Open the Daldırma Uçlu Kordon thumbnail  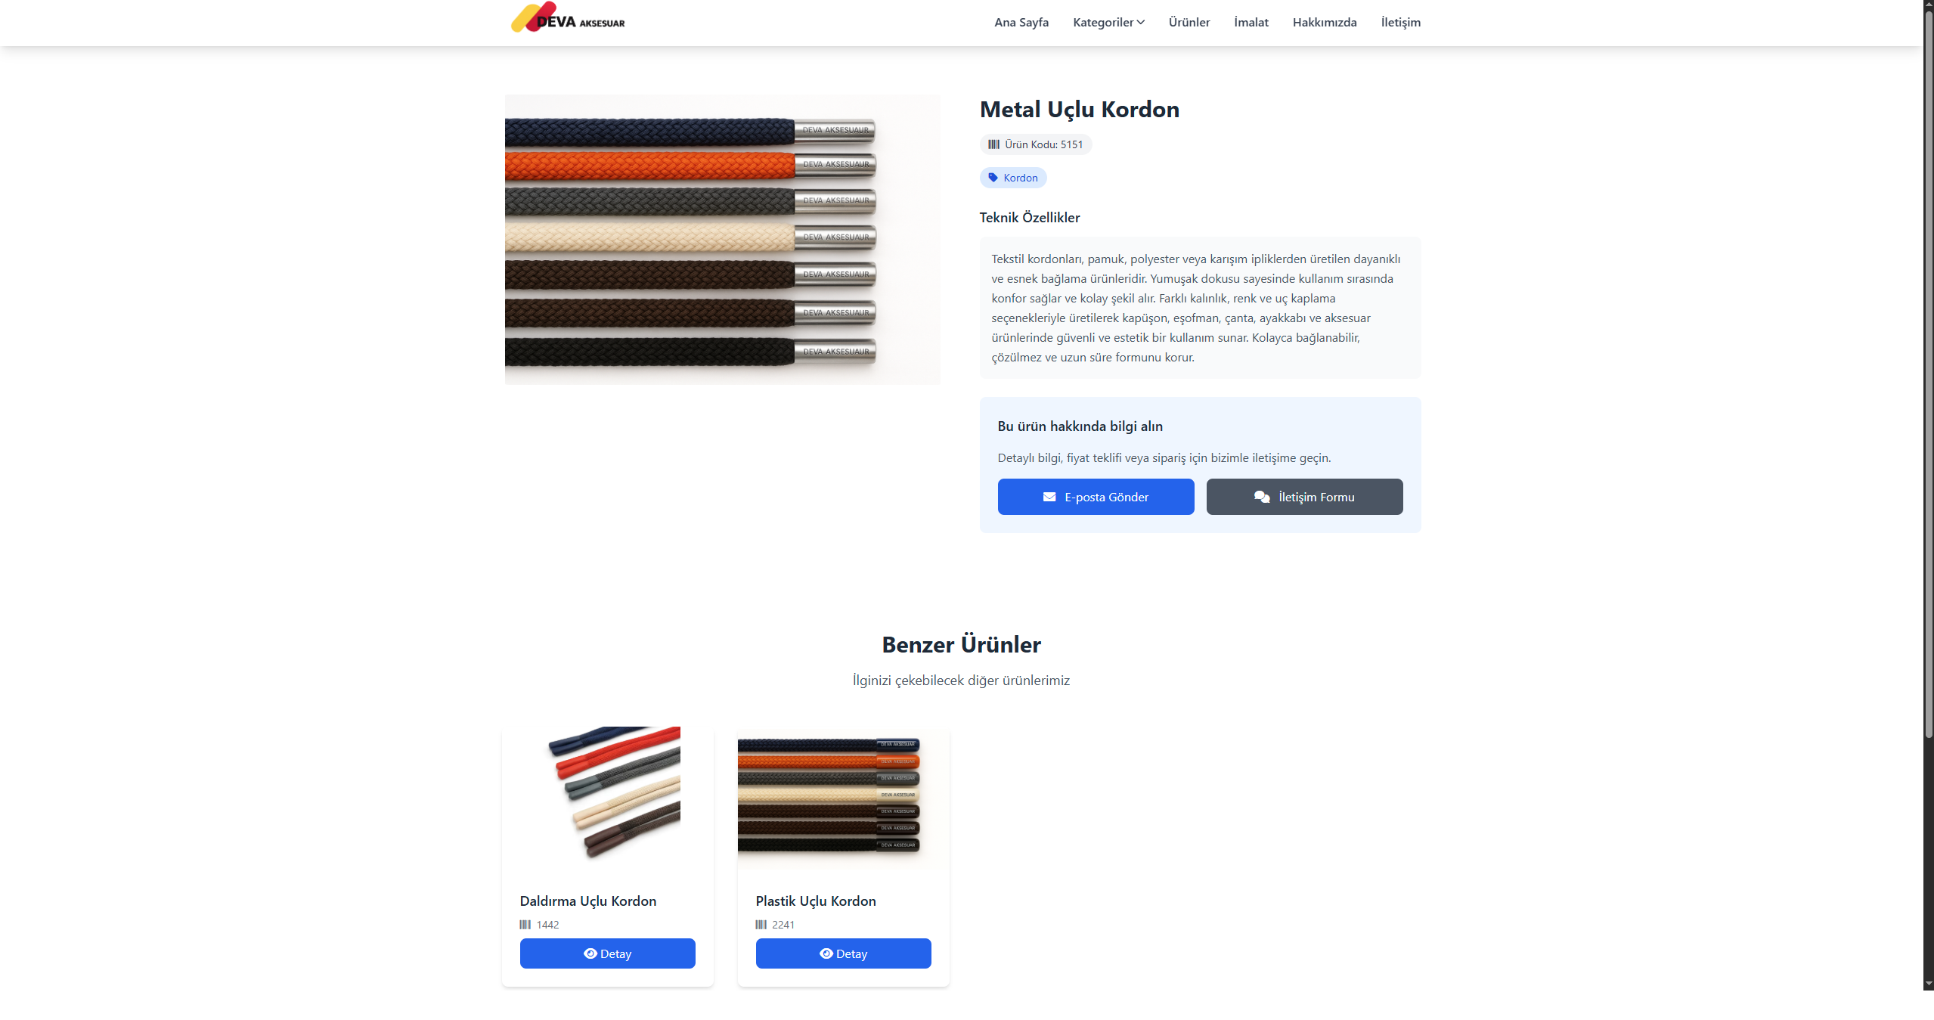pos(608,798)
